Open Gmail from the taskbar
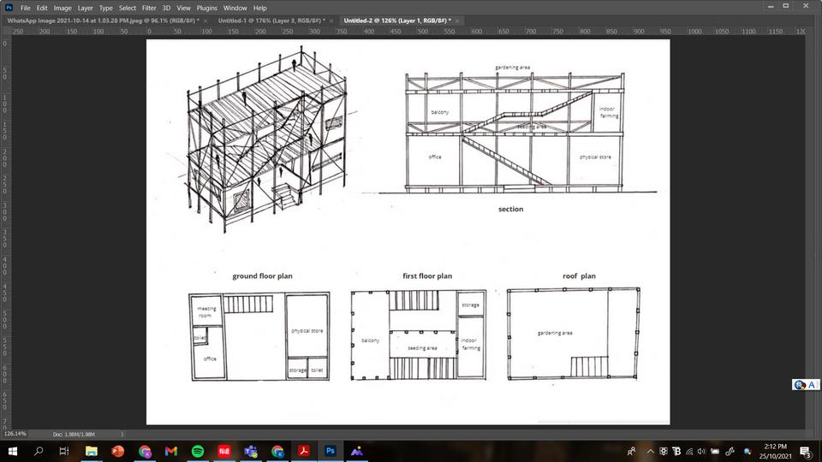Screen dimensions: 822x462 (171, 451)
